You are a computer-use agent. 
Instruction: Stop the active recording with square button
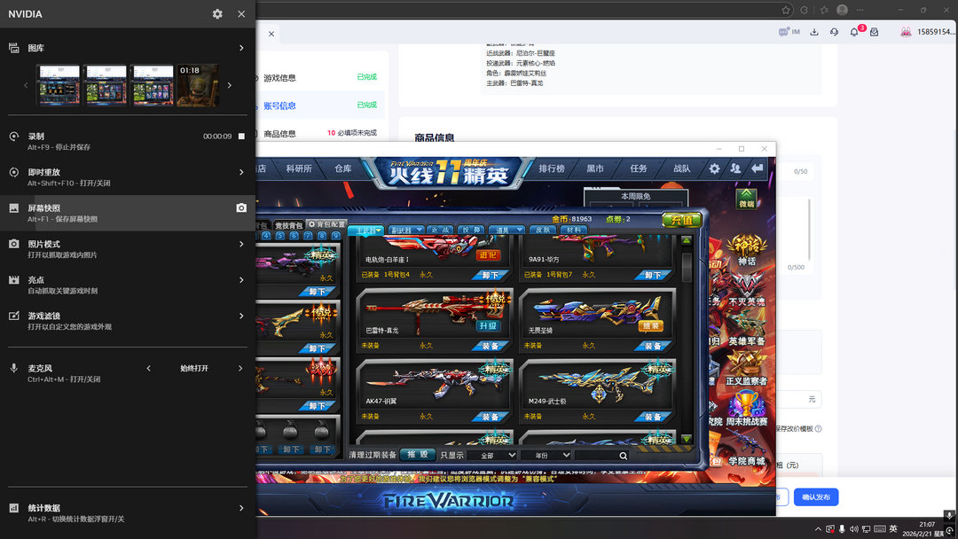(x=241, y=137)
